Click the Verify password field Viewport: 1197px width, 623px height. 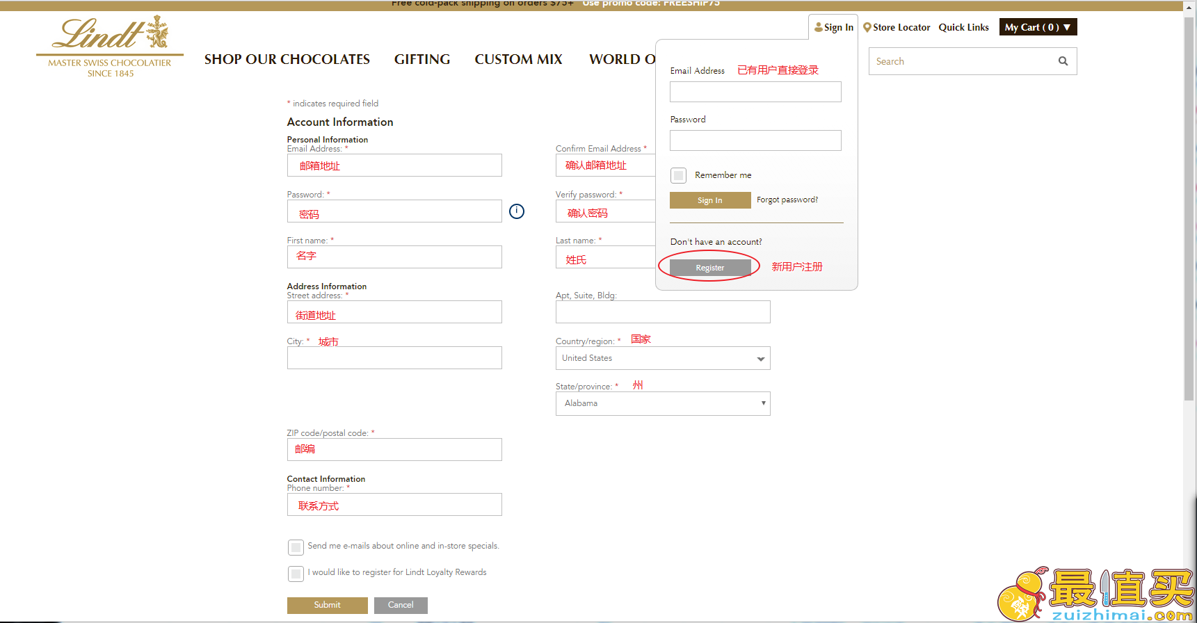tap(606, 211)
